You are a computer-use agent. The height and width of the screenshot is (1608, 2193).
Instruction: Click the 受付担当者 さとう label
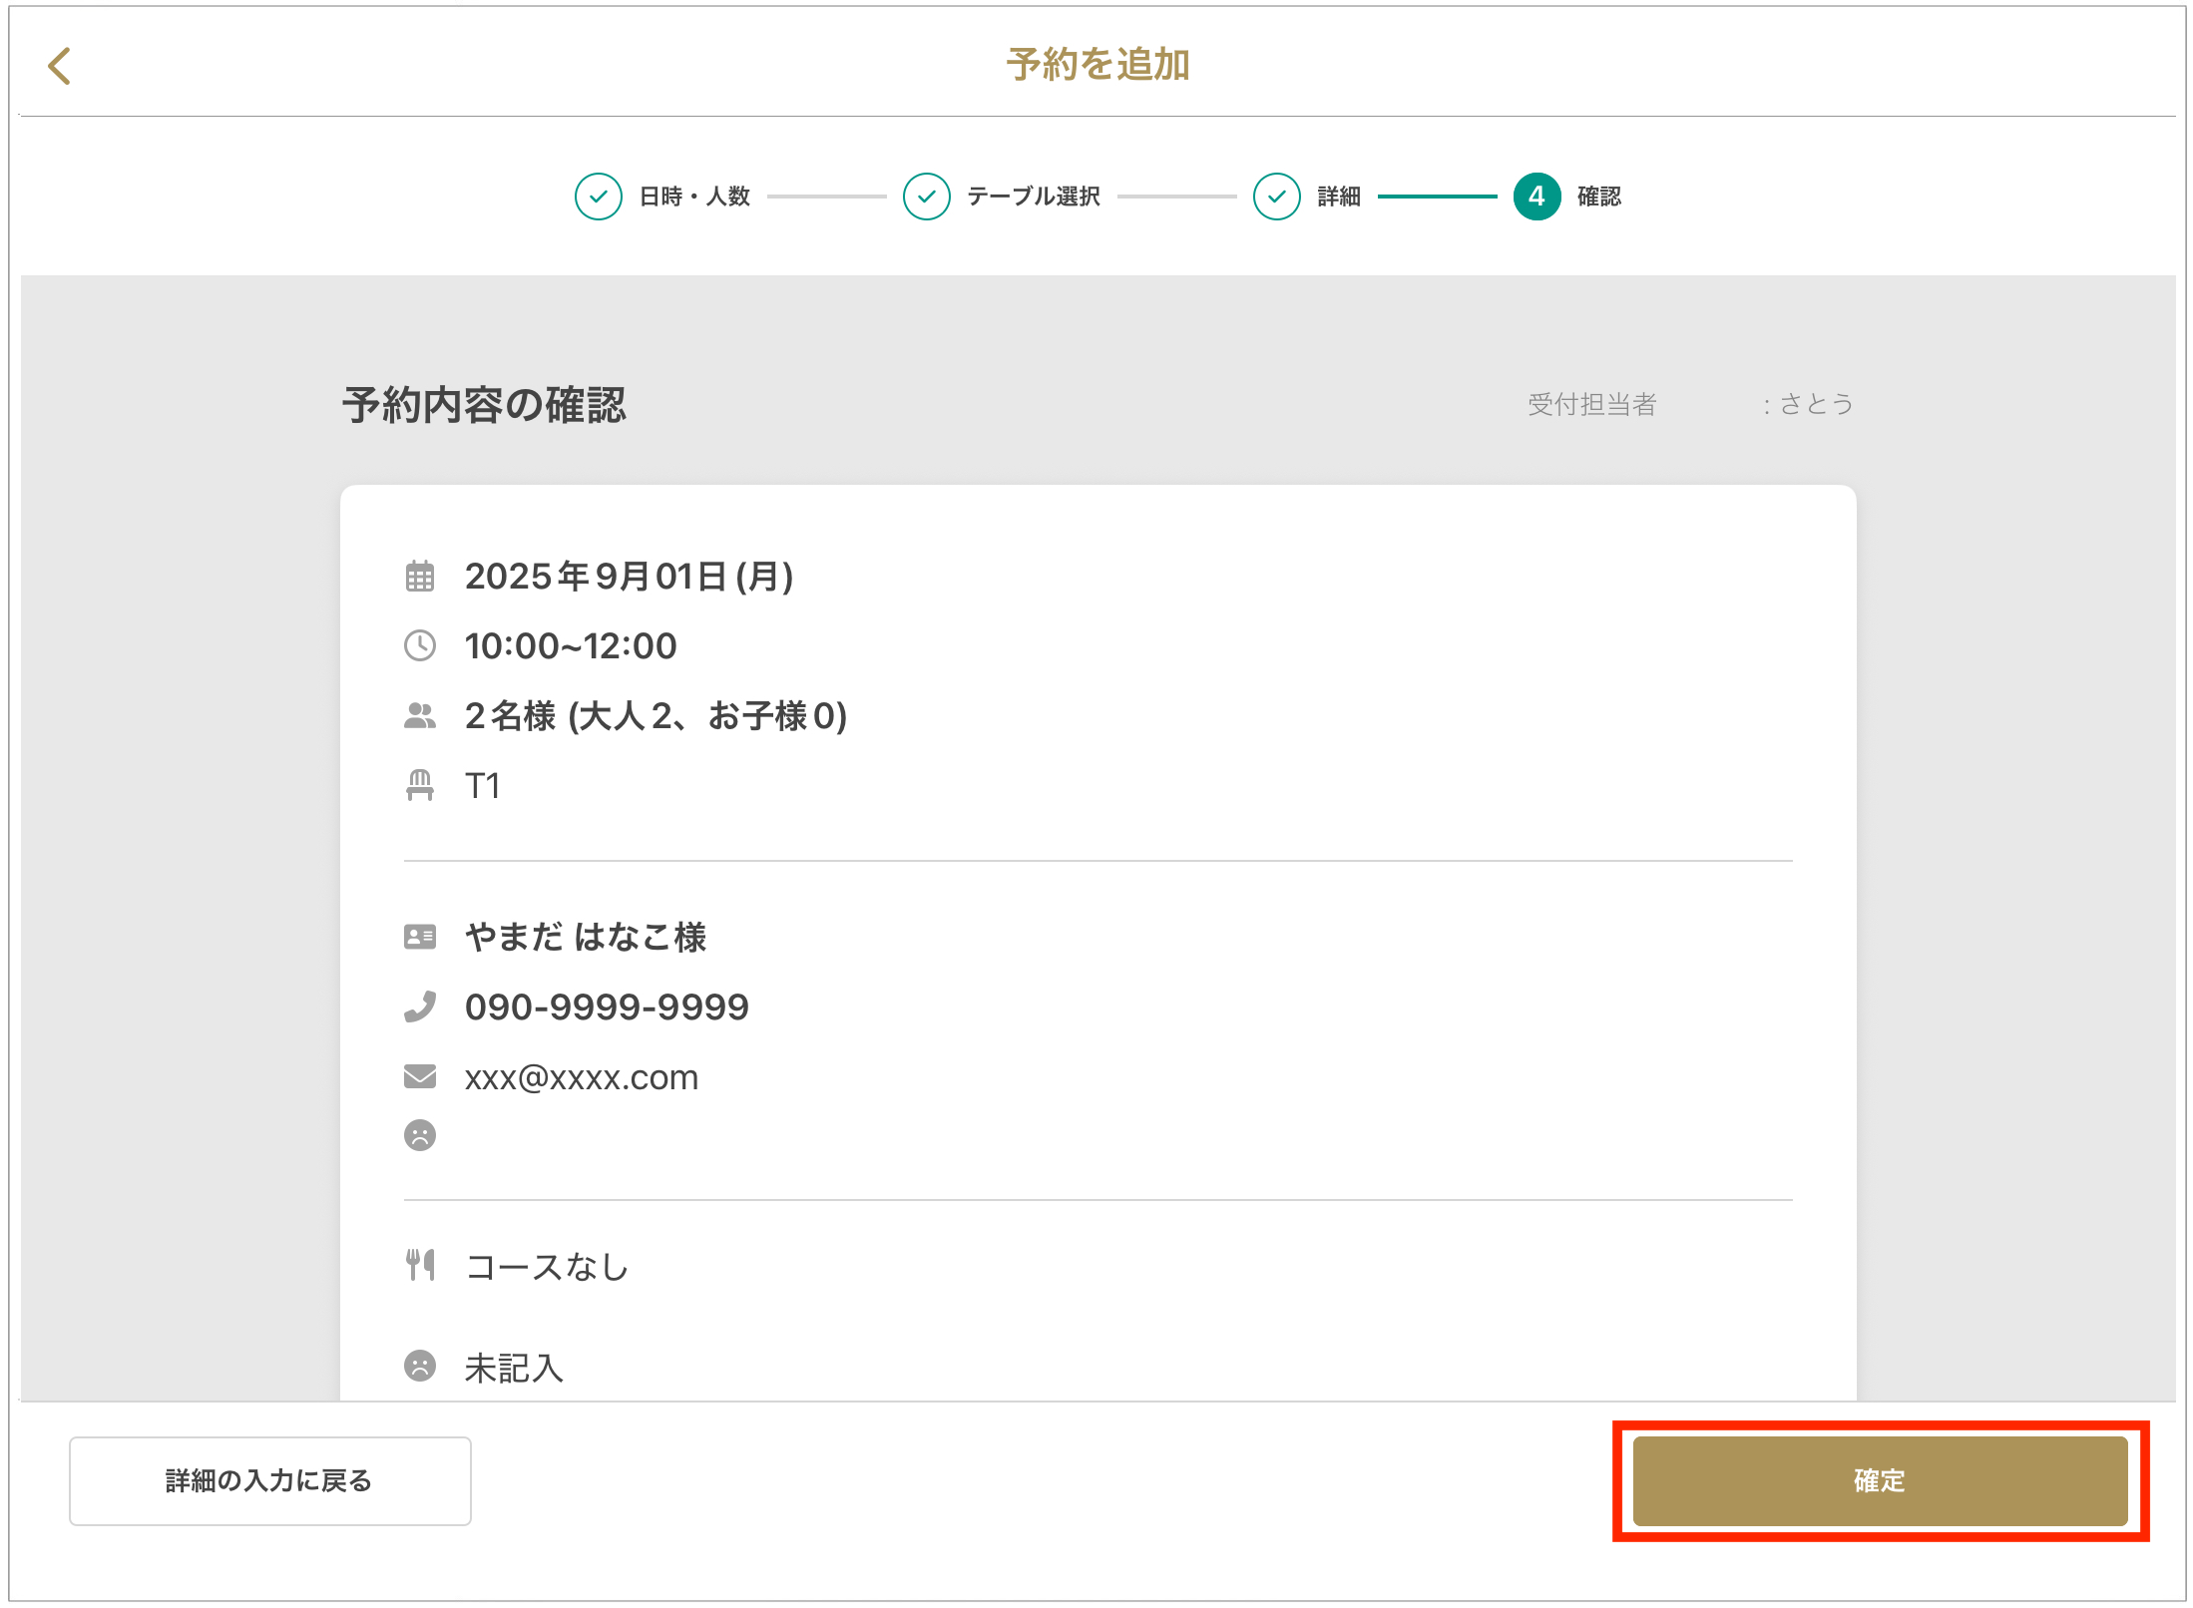click(1690, 404)
